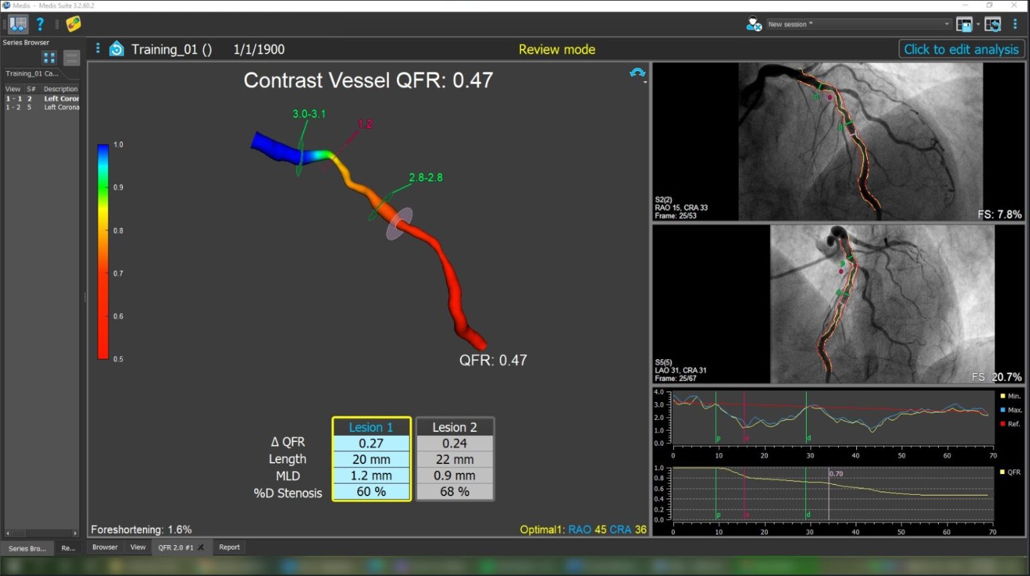Switch series browser to thumbnail grid view
This screenshot has width=1030, height=576.
[x=49, y=58]
